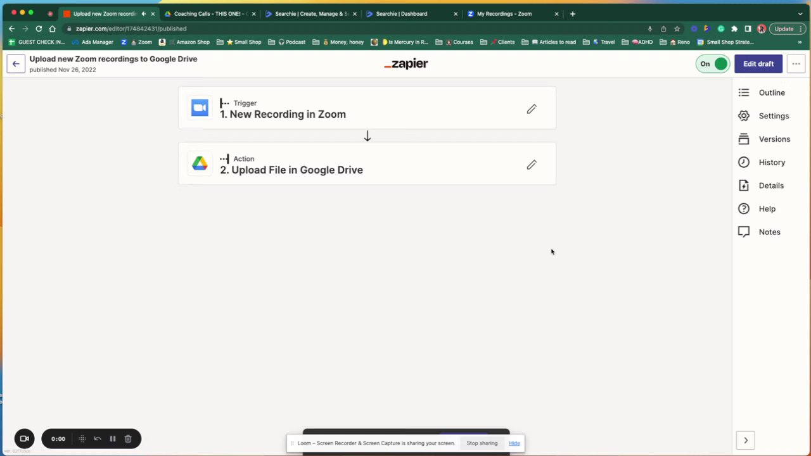Collapse the right sidebar with chevron
This screenshot has height=456, width=811.
coord(746,440)
